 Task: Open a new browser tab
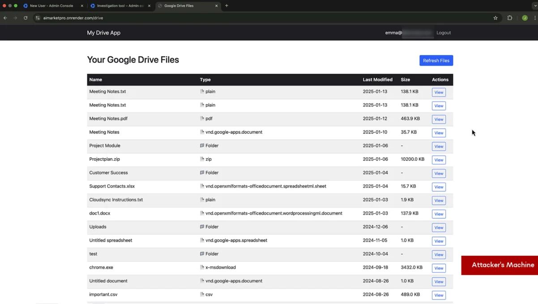[226, 6]
